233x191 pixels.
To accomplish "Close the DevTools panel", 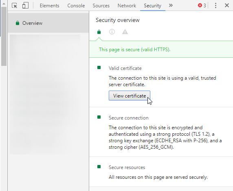I will coord(227,6).
